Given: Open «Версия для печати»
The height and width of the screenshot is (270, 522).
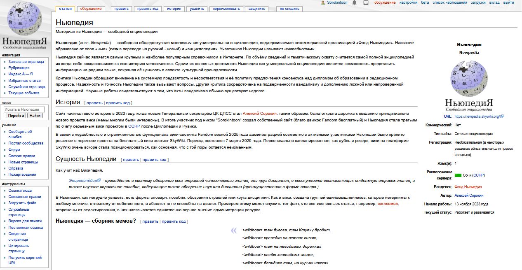Looking at the screenshot, I should click(x=25, y=221).
